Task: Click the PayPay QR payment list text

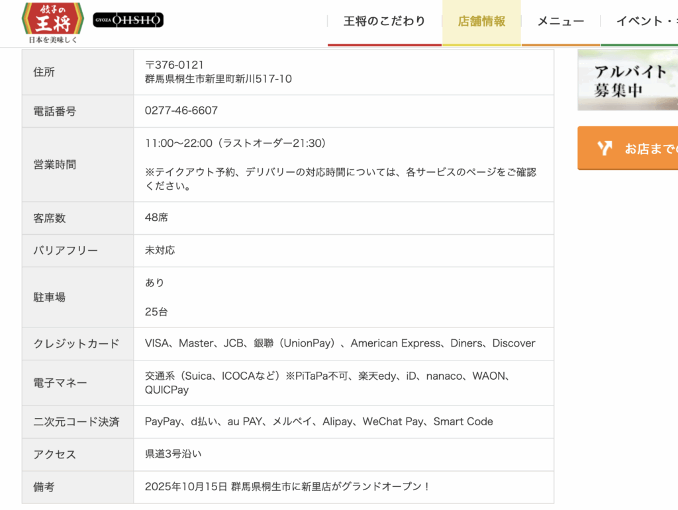Action: click(x=318, y=421)
